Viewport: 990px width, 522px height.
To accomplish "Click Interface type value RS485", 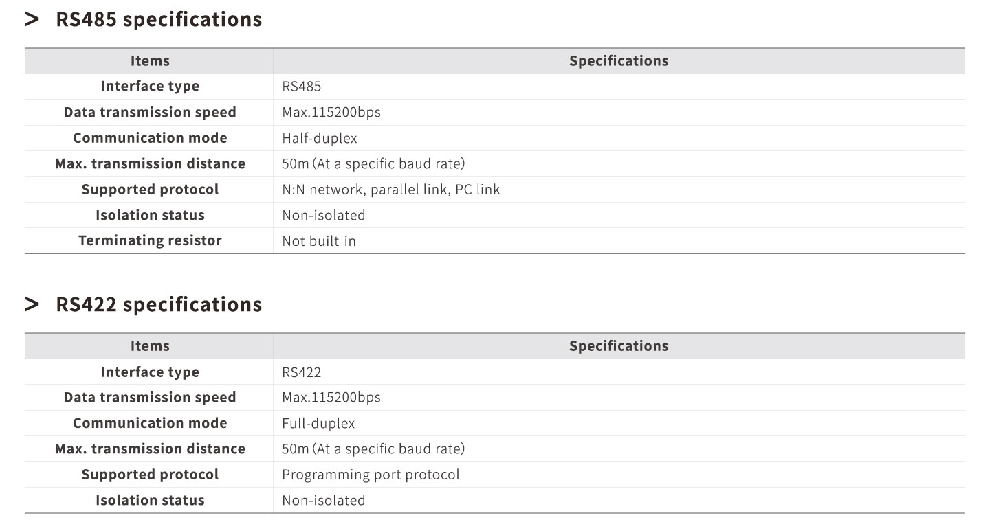I will coord(302,87).
